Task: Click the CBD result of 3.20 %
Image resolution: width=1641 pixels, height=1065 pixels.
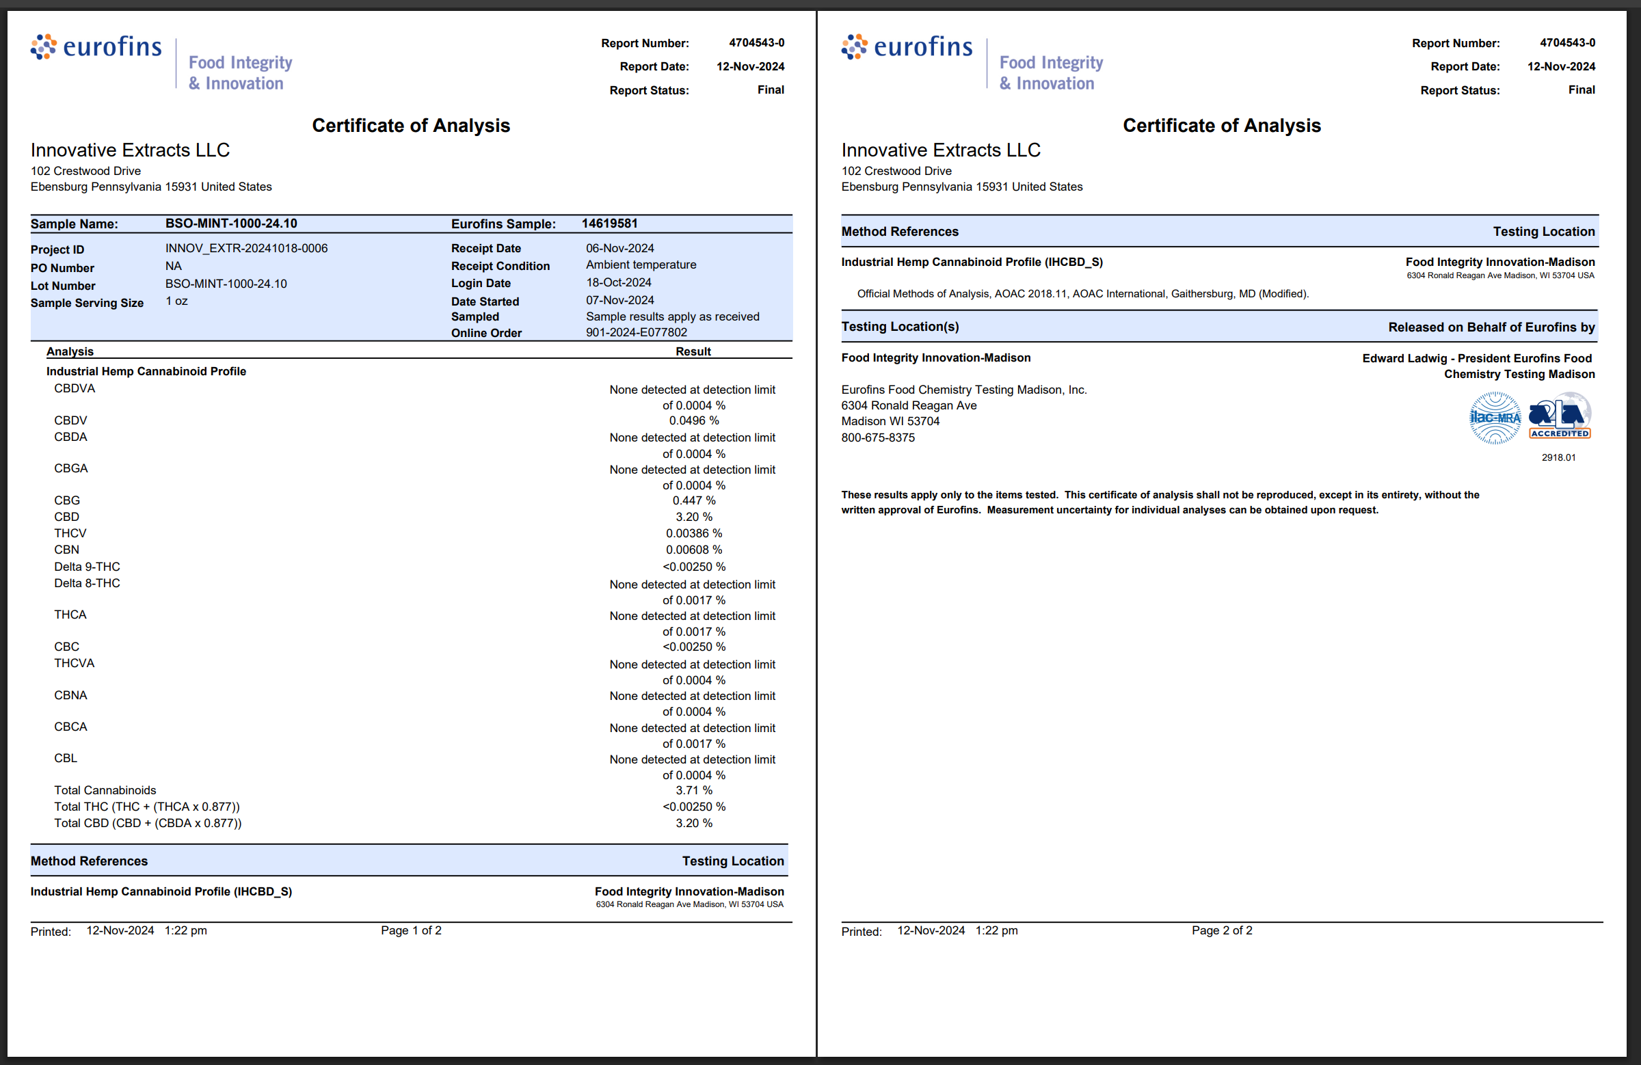Action: pos(693,517)
